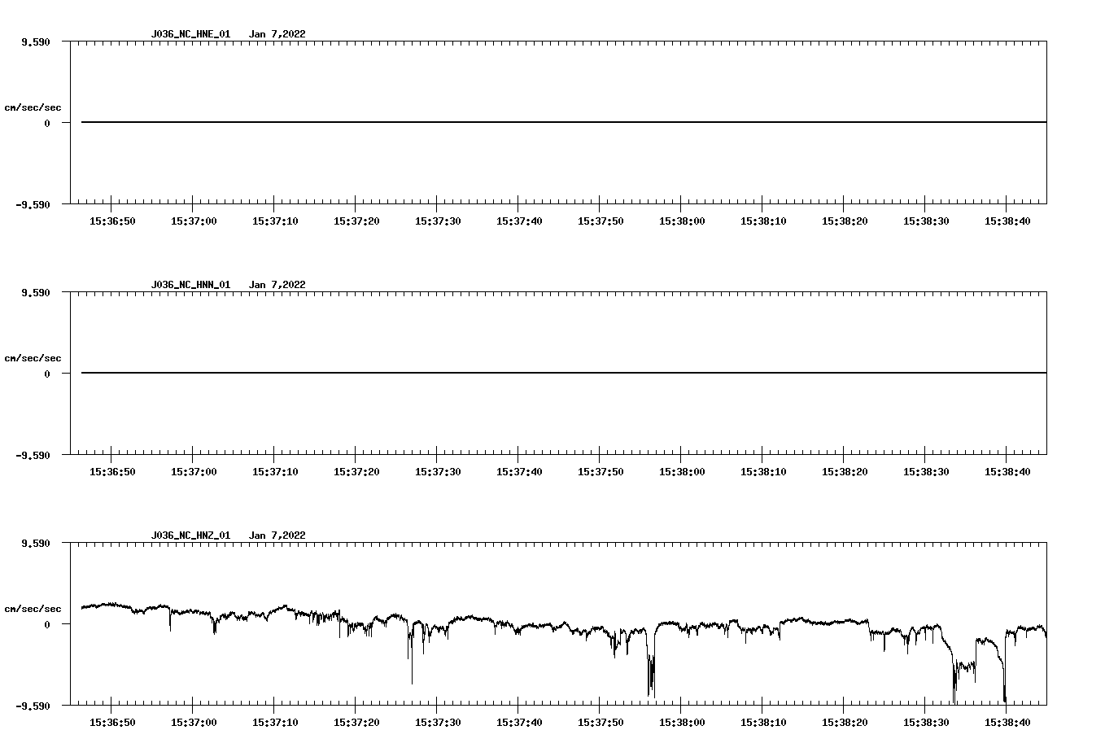The height and width of the screenshot is (752, 1105).
Task: Click the 15:37:00 time label under the HNE plot
Action: [x=194, y=221]
